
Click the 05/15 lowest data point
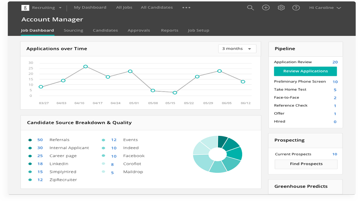pyautogui.click(x=175, y=92)
